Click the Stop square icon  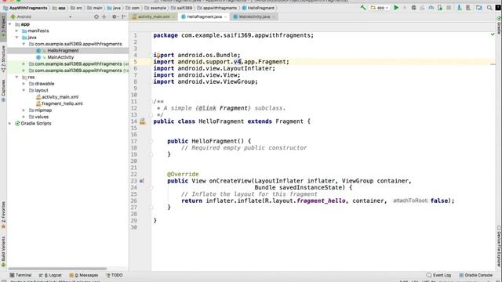tap(449, 8)
